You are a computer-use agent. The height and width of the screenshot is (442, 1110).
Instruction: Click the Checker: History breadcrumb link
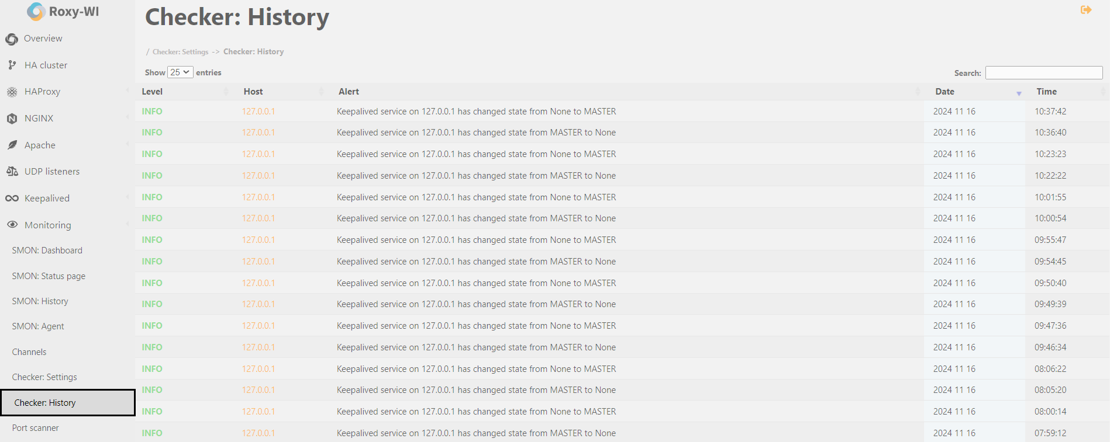[x=253, y=52]
